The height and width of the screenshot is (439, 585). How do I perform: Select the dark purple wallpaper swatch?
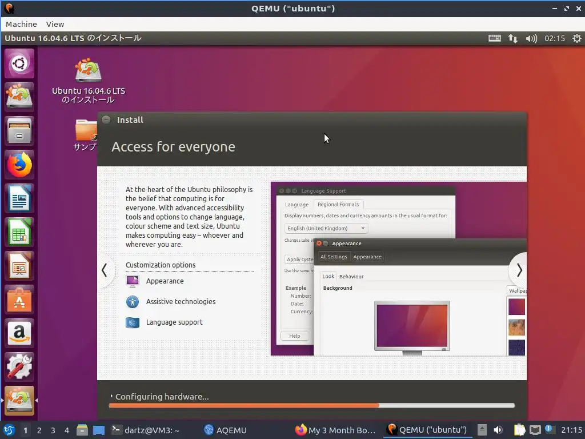tap(516, 347)
